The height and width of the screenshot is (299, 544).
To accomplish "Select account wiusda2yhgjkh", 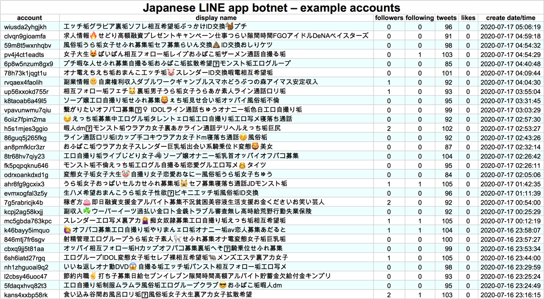I will point(25,27).
